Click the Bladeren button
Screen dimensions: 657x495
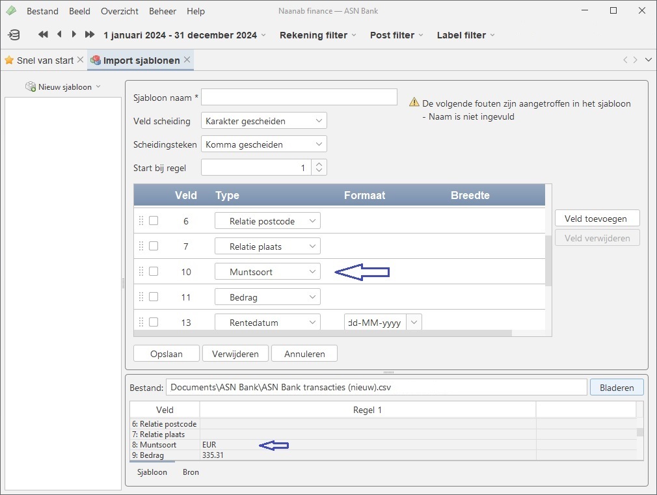tap(616, 388)
